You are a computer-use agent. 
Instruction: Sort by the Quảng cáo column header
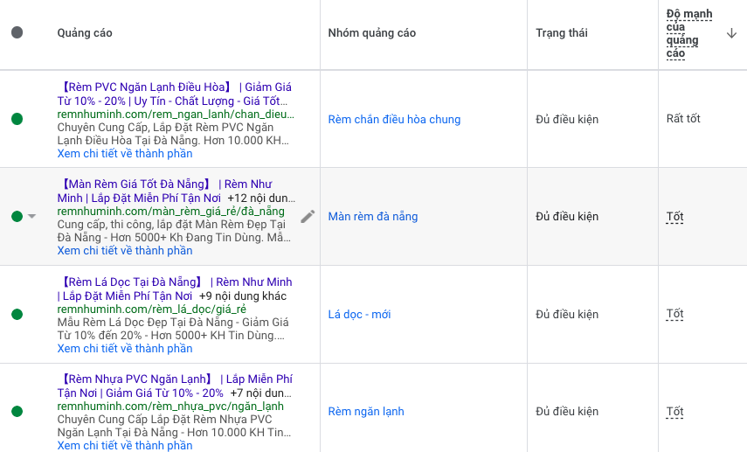85,33
